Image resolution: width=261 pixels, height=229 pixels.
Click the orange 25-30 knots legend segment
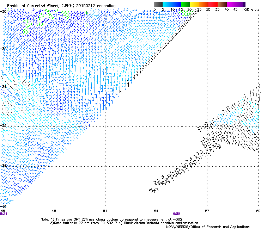[204, 4]
